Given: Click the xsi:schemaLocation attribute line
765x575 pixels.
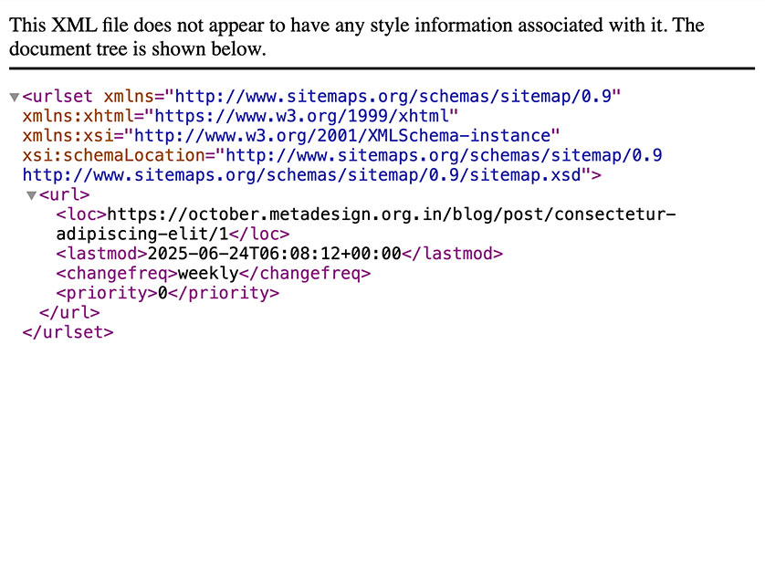Looking at the screenshot, I should pos(342,155).
